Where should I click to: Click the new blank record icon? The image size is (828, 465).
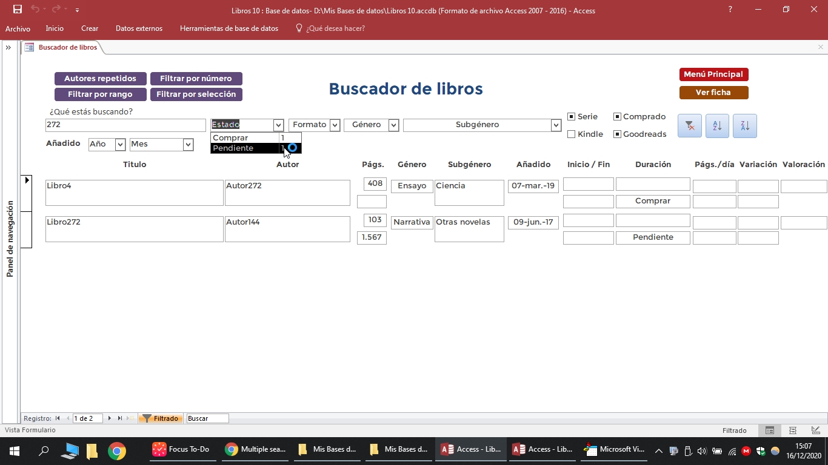[x=130, y=418]
